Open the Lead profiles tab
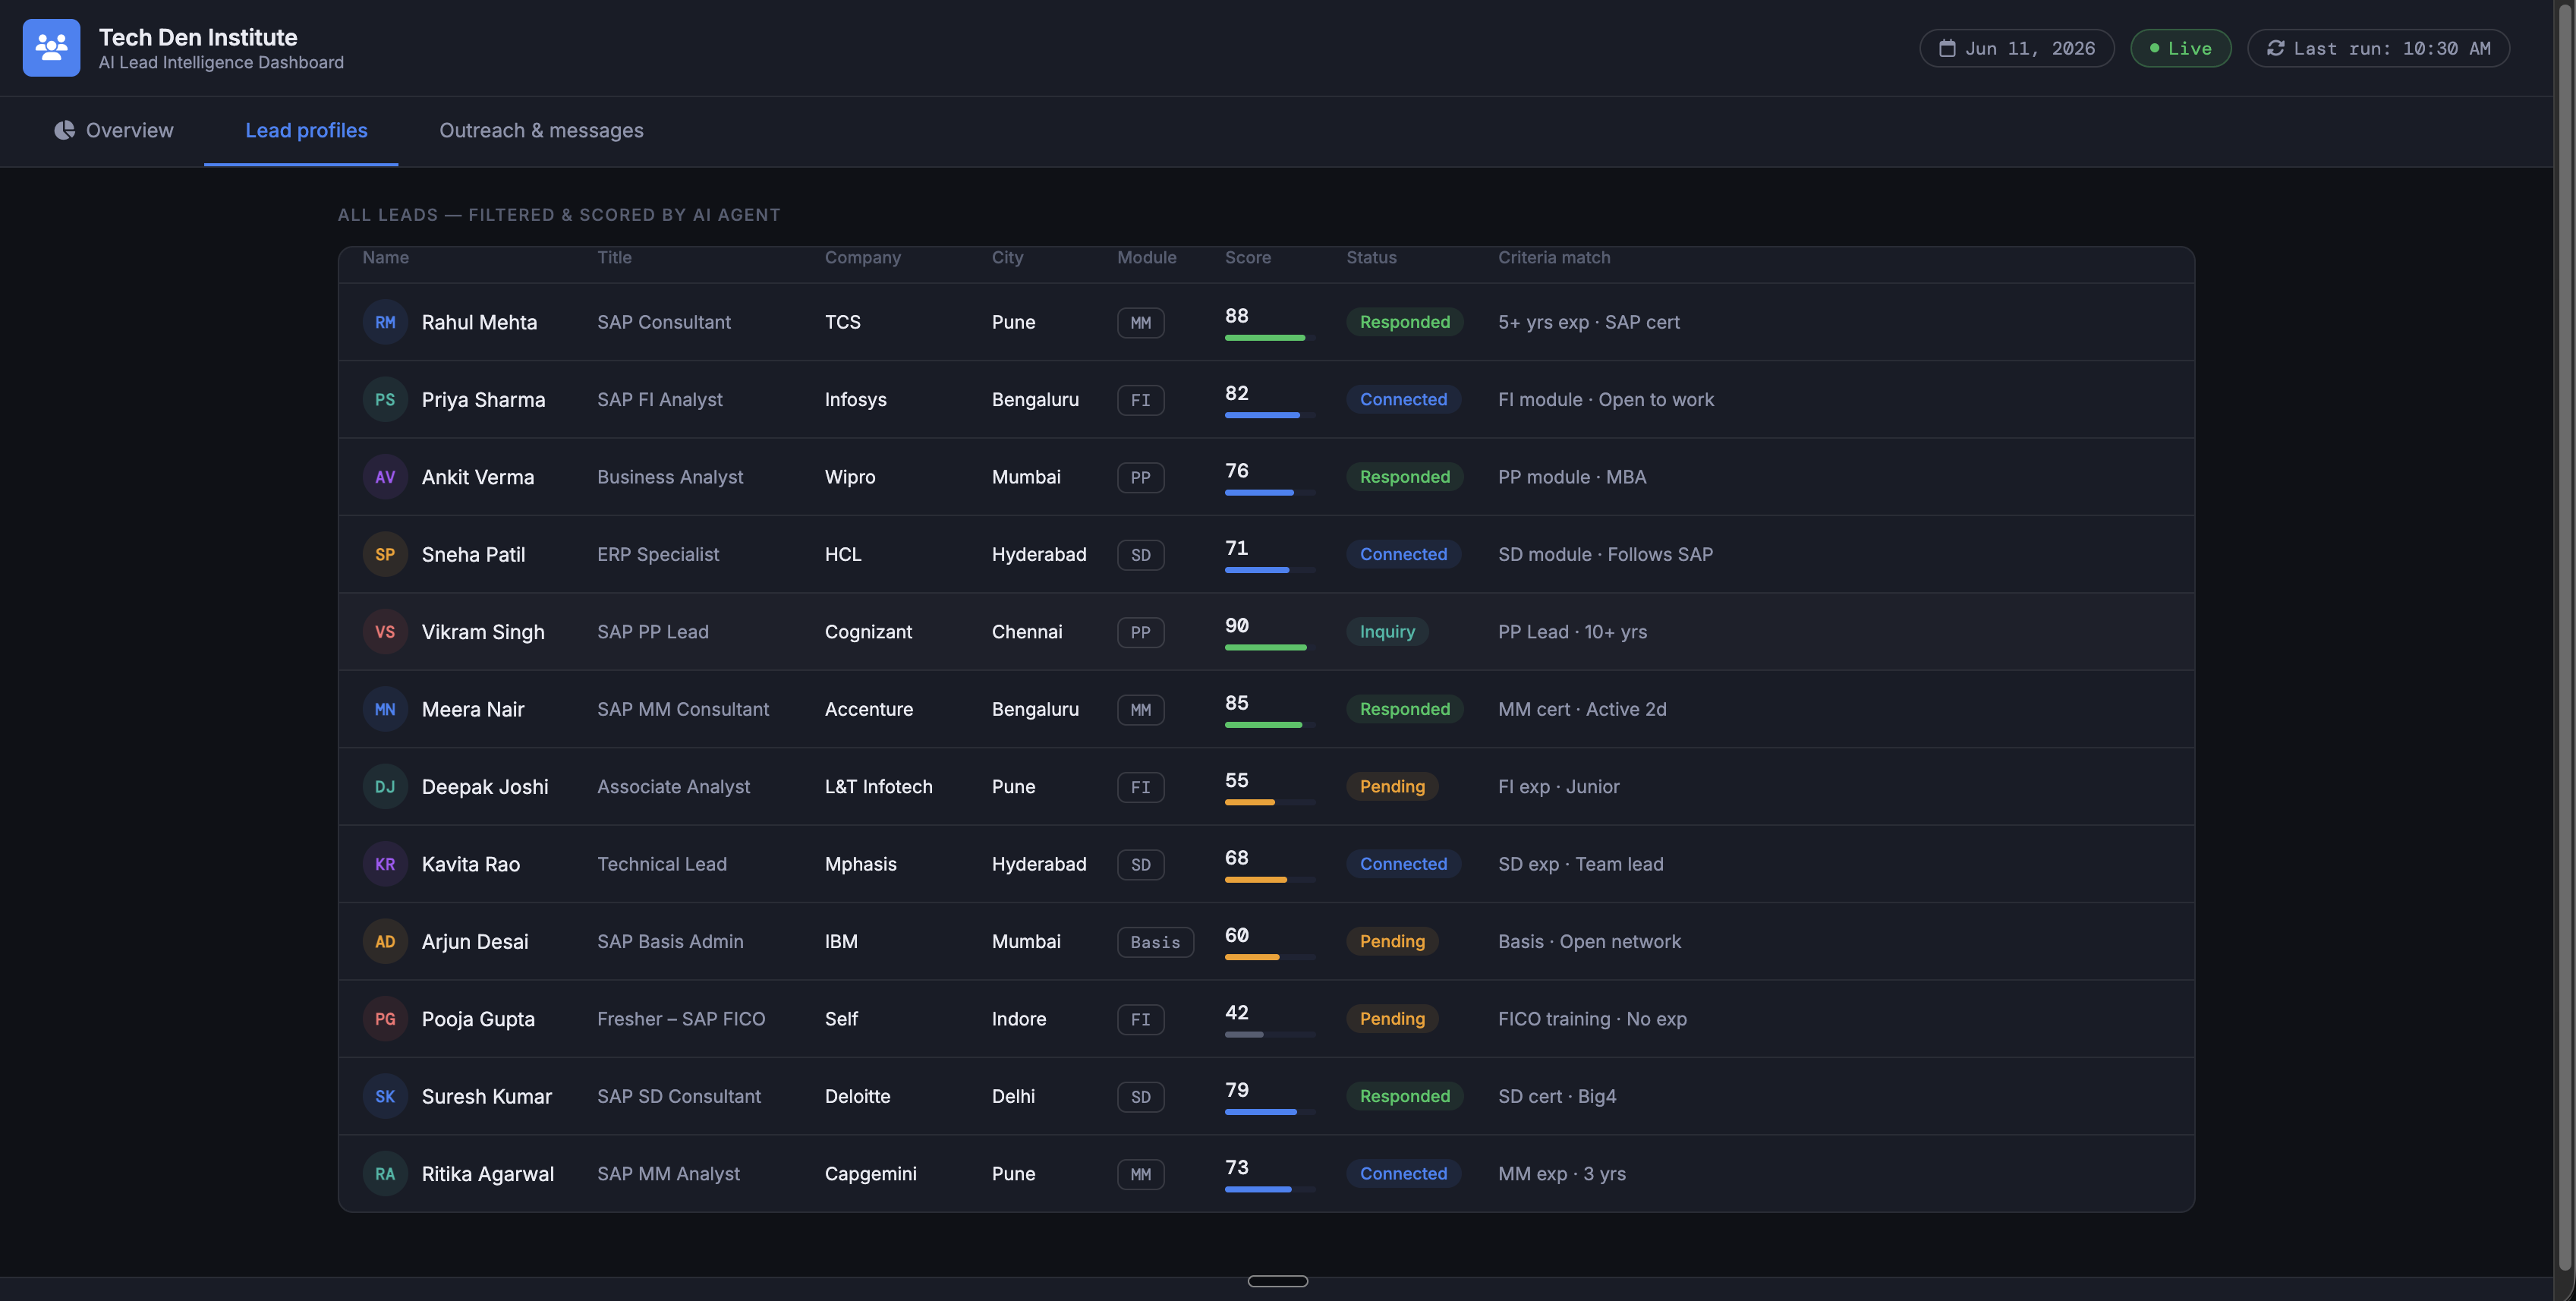Screen dimensions: 2576x1301 click(x=306, y=130)
